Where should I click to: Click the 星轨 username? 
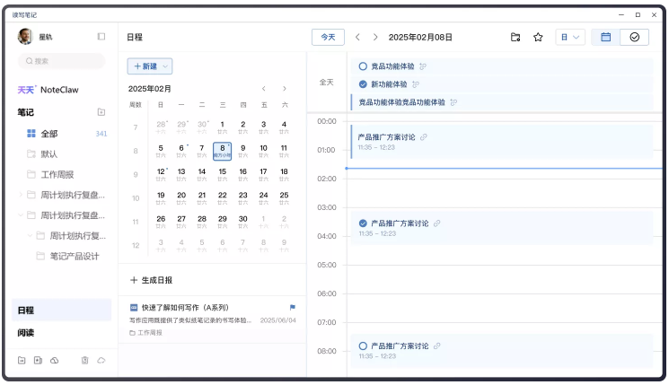point(45,37)
